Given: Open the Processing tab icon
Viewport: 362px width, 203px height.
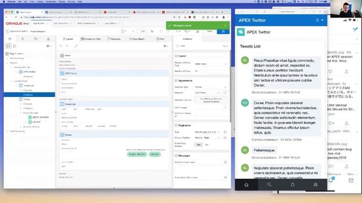Looking at the screenshot, I should click(35, 39).
